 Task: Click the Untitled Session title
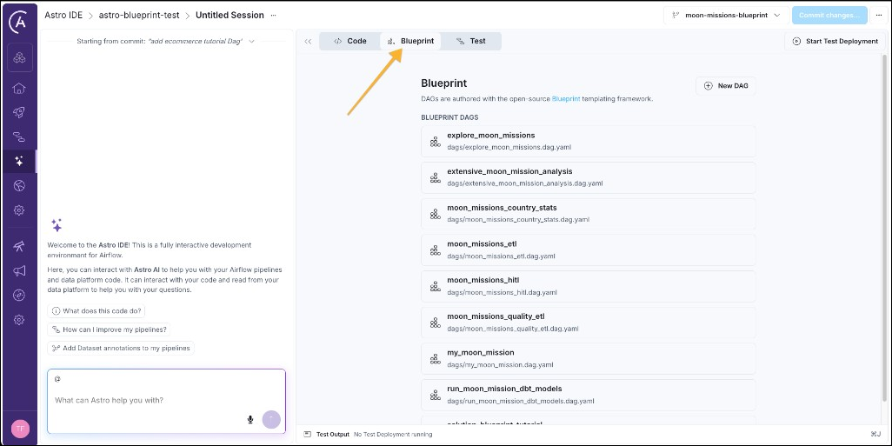[x=230, y=16]
